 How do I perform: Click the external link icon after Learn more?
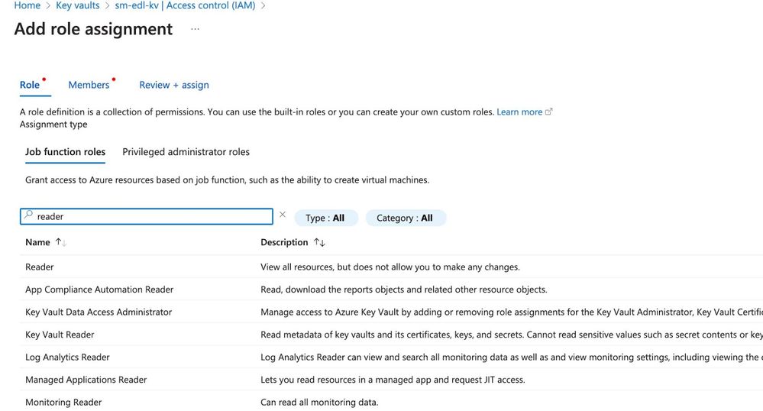coord(549,112)
